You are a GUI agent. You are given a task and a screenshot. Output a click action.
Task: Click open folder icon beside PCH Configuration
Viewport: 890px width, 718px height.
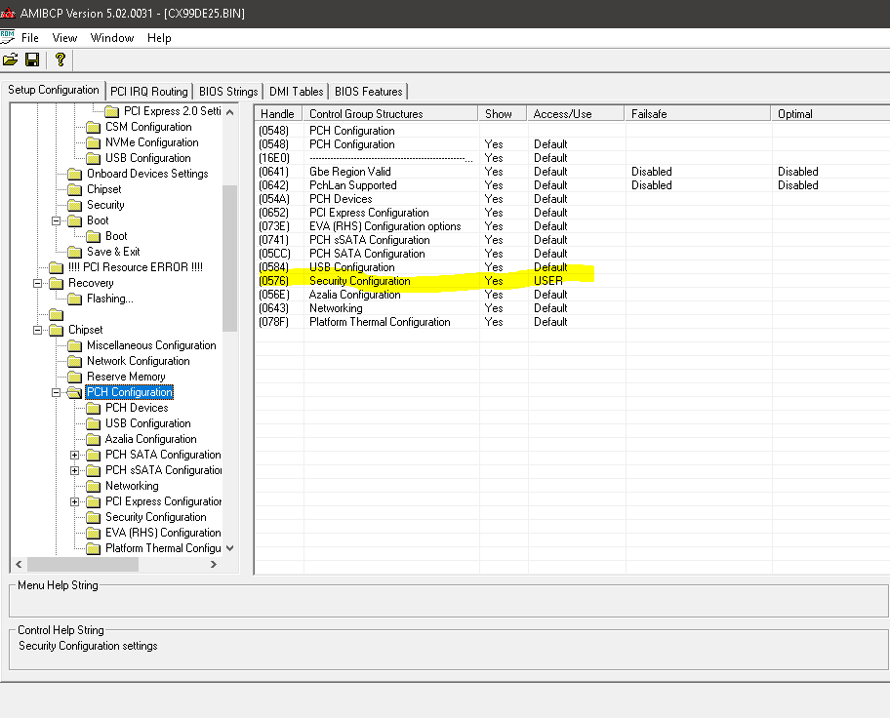point(74,393)
